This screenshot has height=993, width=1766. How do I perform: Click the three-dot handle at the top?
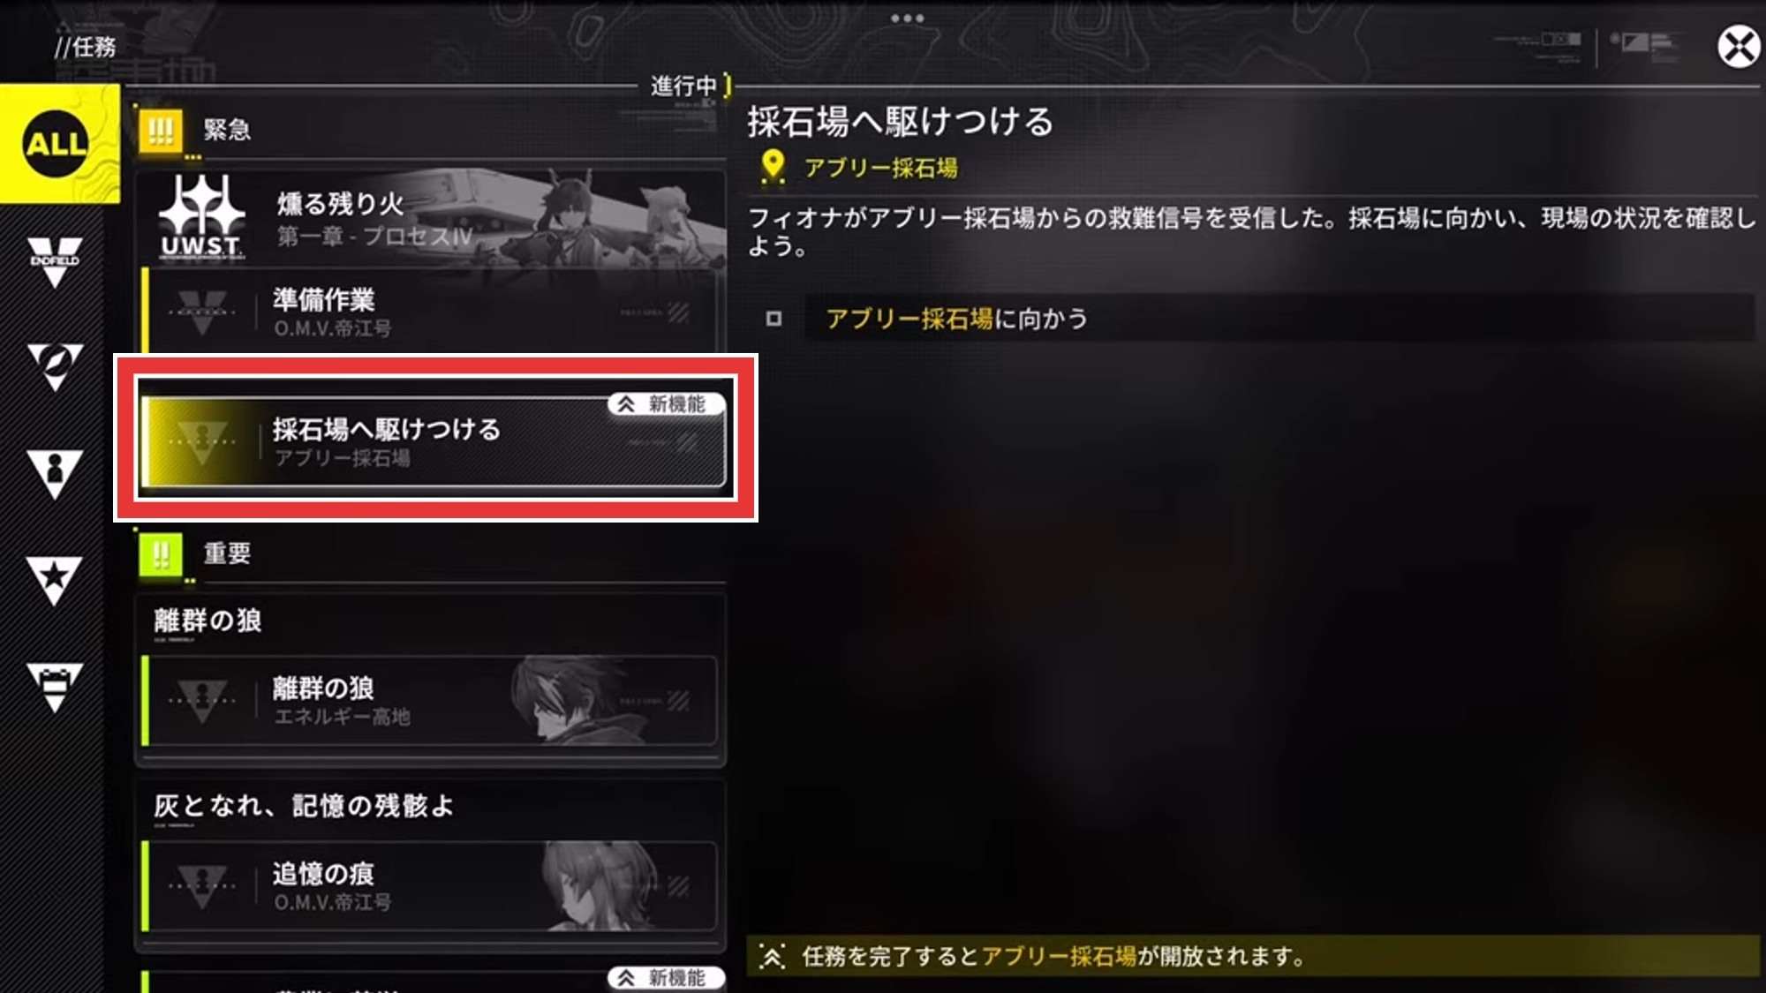[x=907, y=18]
